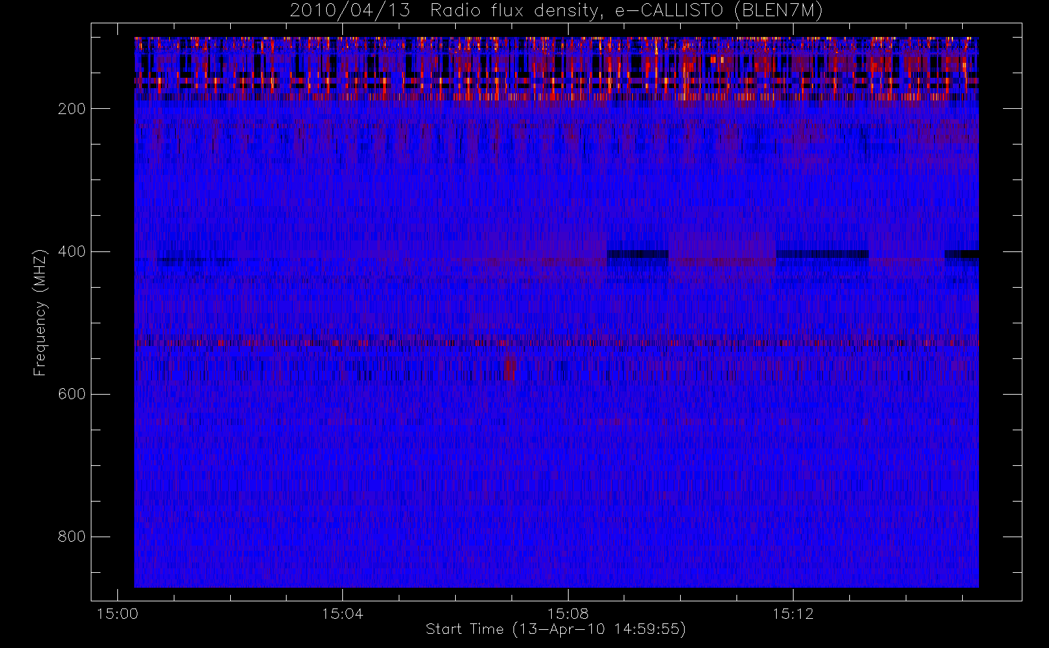The width and height of the screenshot is (1049, 648).
Task: Click the red burst spot near 560 MHz
Action: 510,369
